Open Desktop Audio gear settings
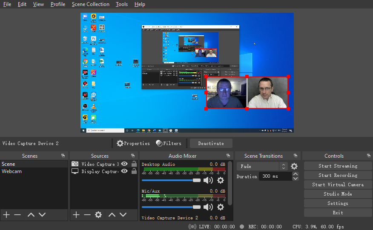 pos(221,180)
